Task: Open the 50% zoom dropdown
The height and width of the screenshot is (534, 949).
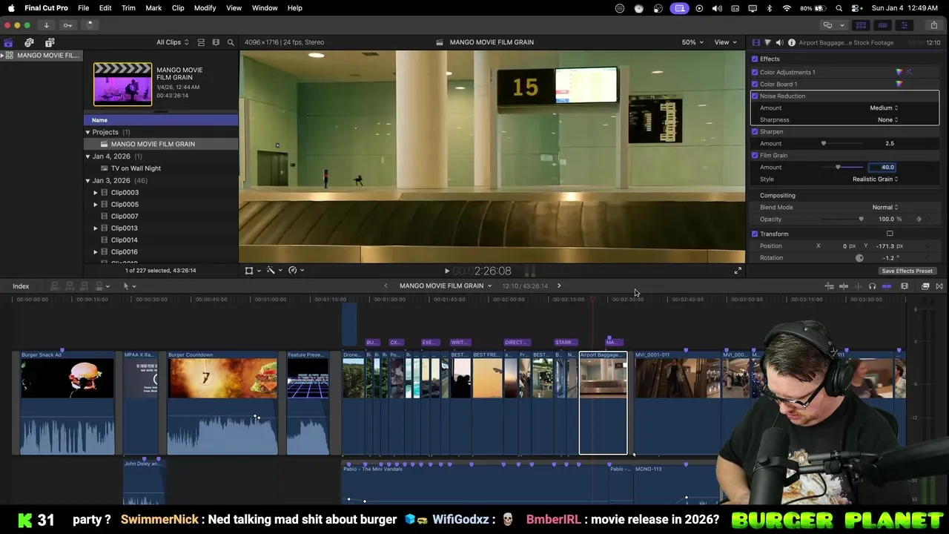Action: tap(693, 42)
